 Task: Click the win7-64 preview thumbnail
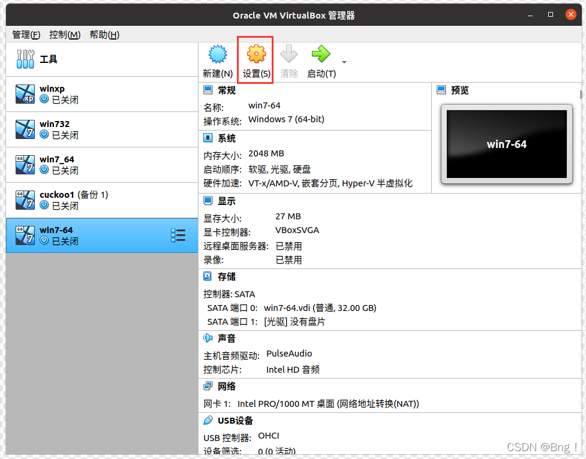pyautogui.click(x=507, y=144)
